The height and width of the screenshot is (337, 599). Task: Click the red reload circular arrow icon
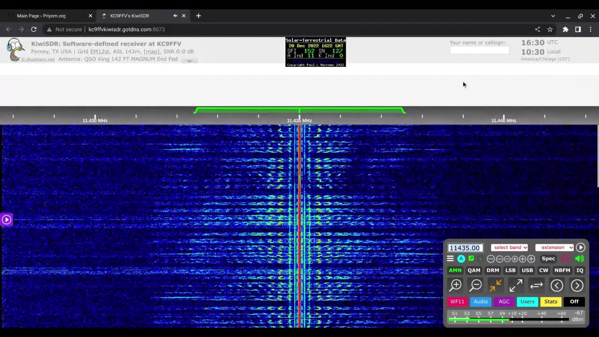pos(565,258)
